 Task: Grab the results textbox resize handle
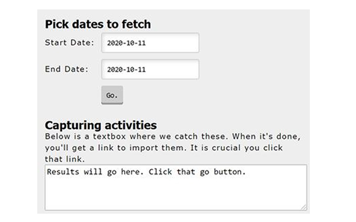pyautogui.click(x=303, y=207)
